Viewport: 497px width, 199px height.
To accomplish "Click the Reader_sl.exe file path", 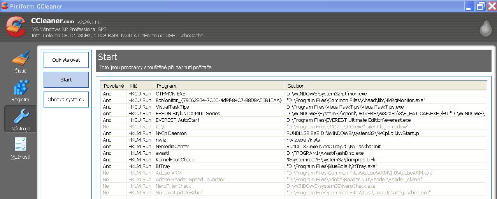I will tap(354, 179).
